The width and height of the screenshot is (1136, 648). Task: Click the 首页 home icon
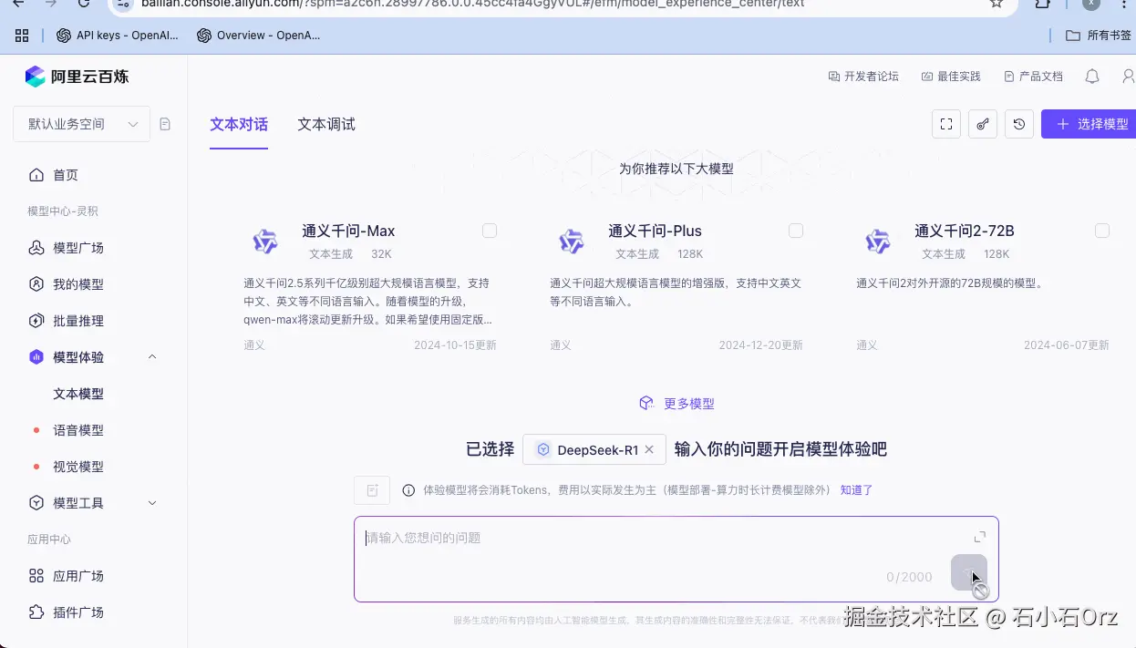[36, 175]
